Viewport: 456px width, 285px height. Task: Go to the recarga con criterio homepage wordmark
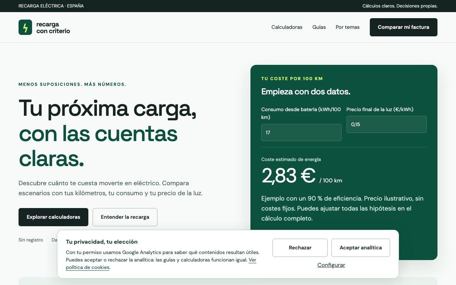tap(53, 27)
